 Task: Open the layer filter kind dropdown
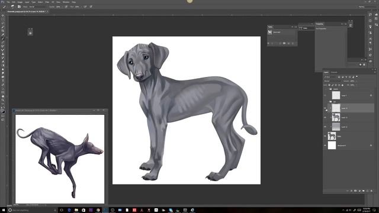click(x=330, y=77)
